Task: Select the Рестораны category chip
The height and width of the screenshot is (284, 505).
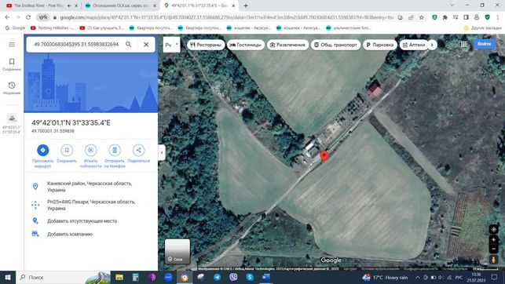Action: point(206,45)
